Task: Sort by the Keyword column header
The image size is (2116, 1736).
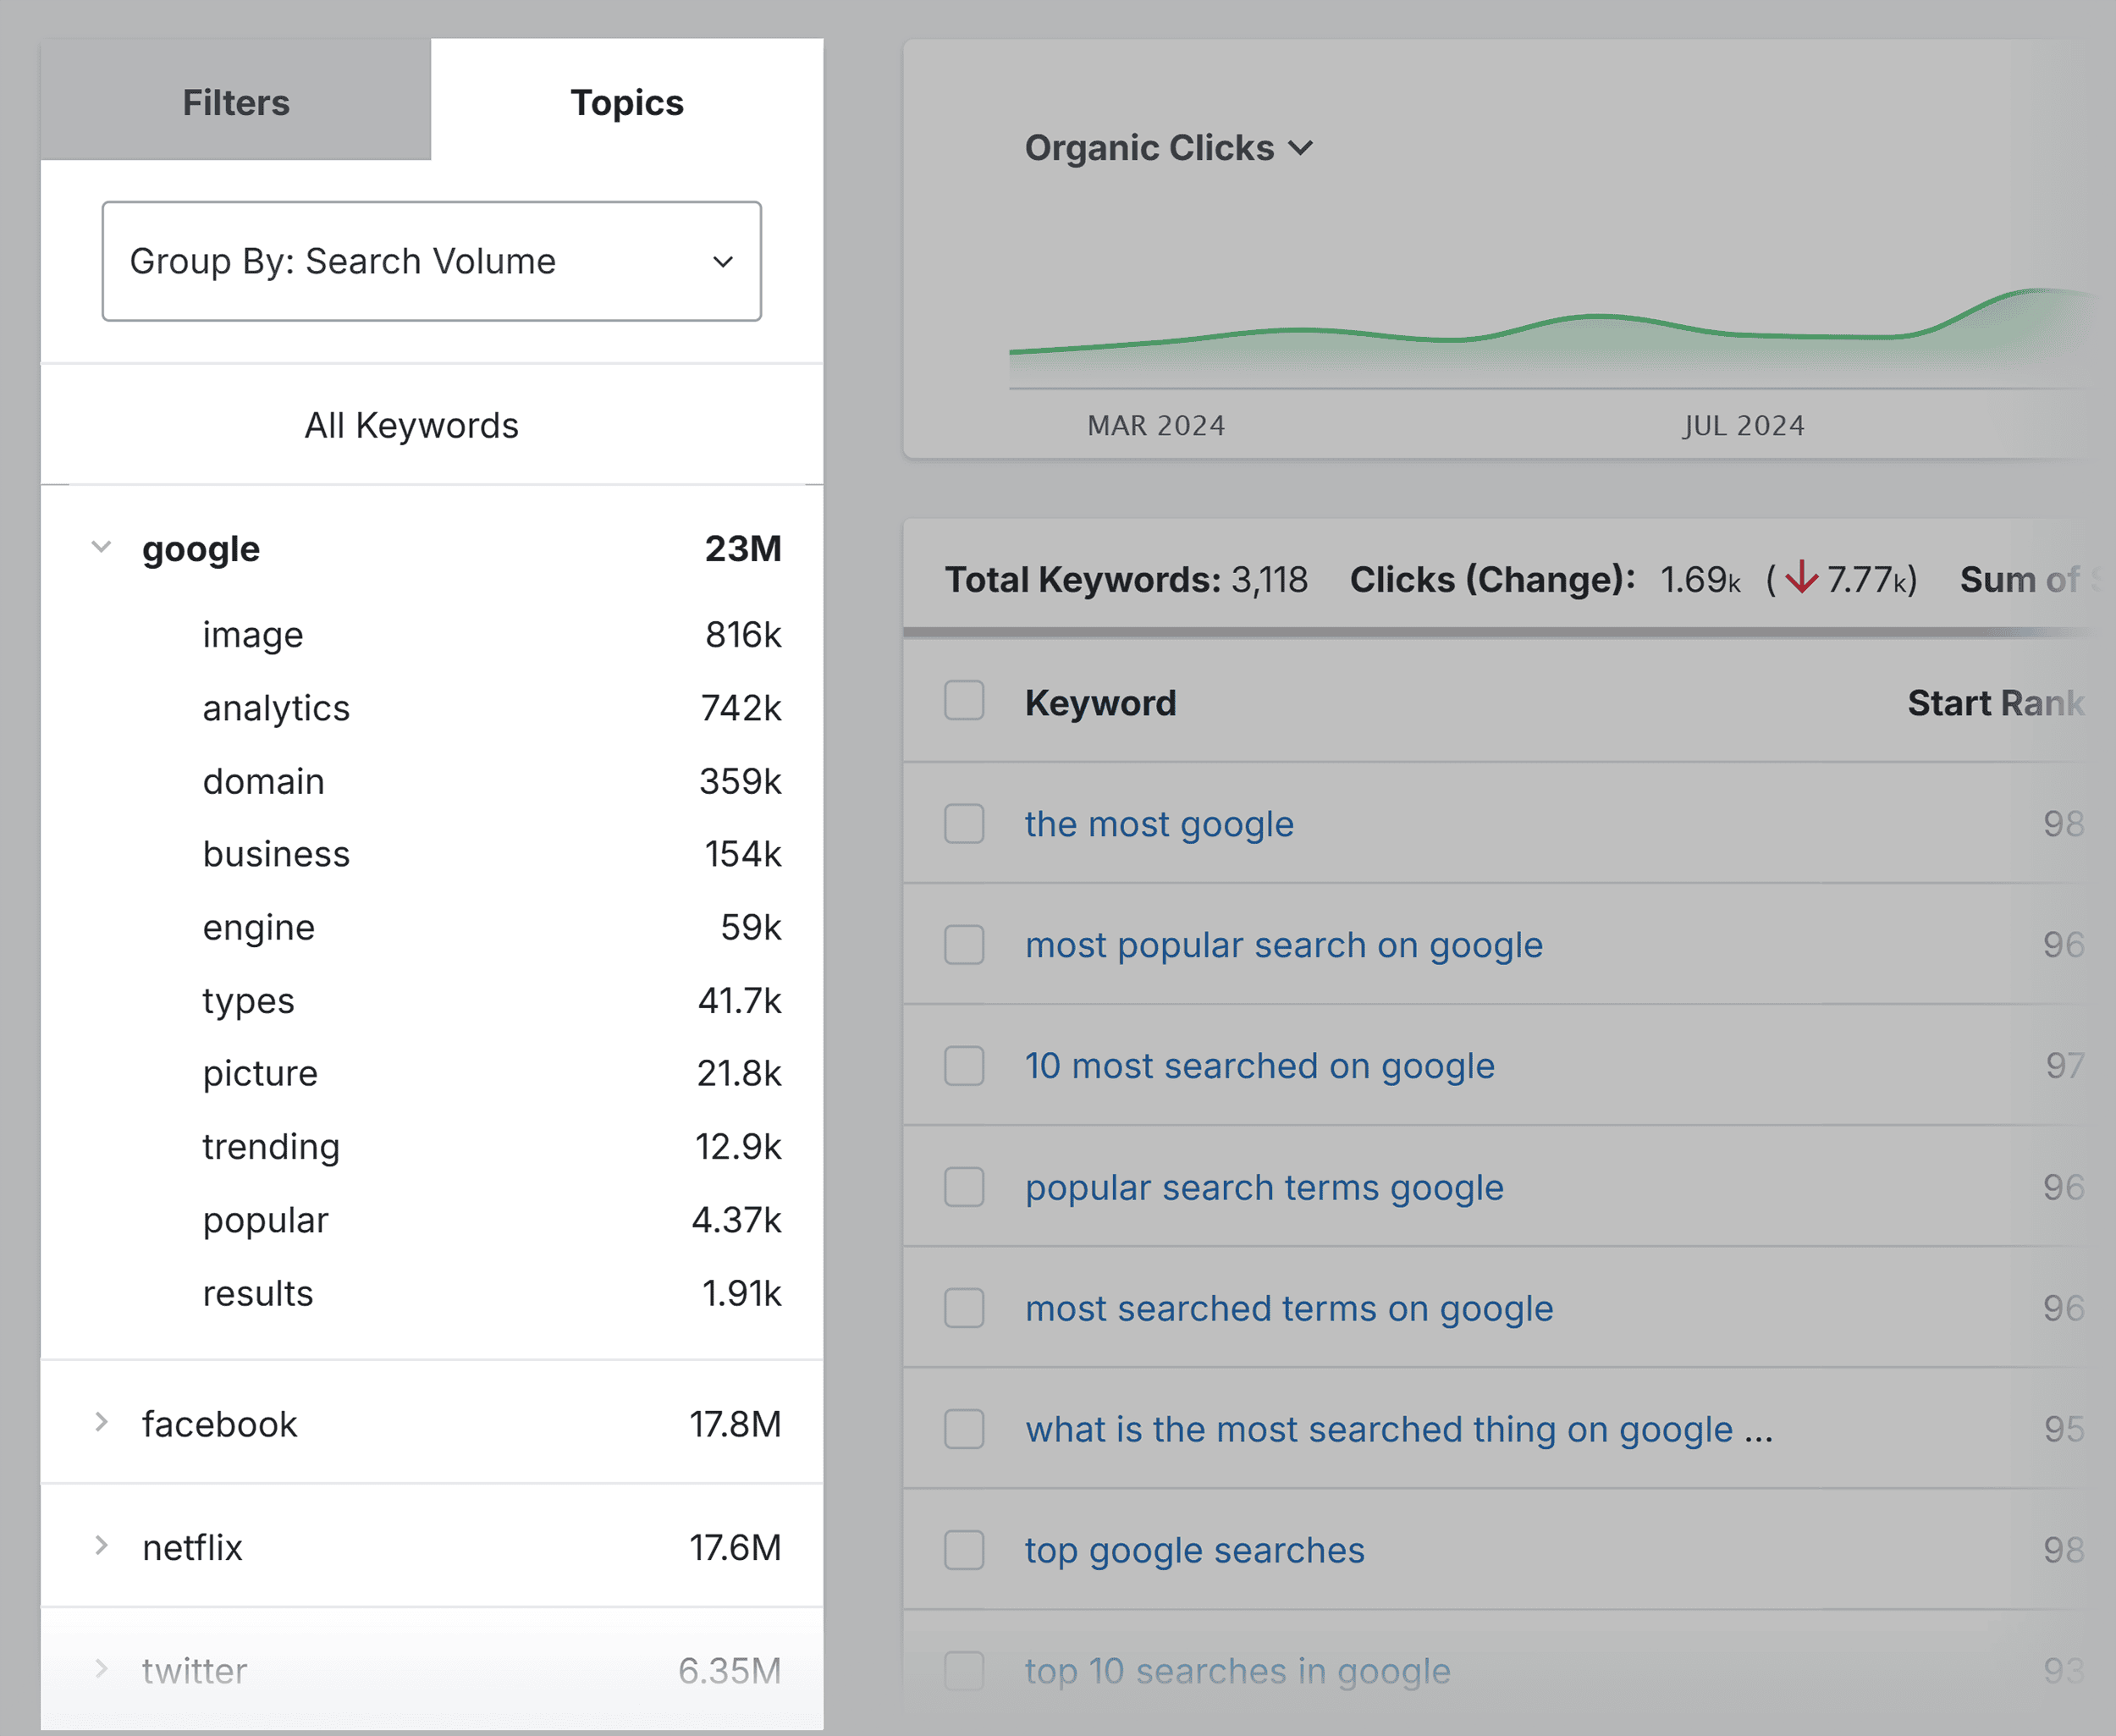Action: [x=1100, y=703]
